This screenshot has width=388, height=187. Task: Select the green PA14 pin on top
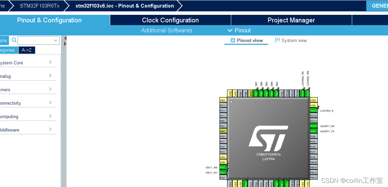pos(308,93)
